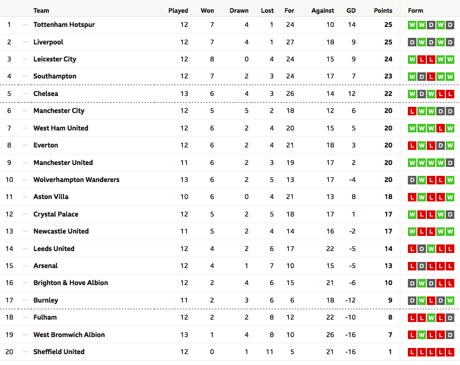Click the GD column header
This screenshot has width=460, height=365.
point(351,10)
